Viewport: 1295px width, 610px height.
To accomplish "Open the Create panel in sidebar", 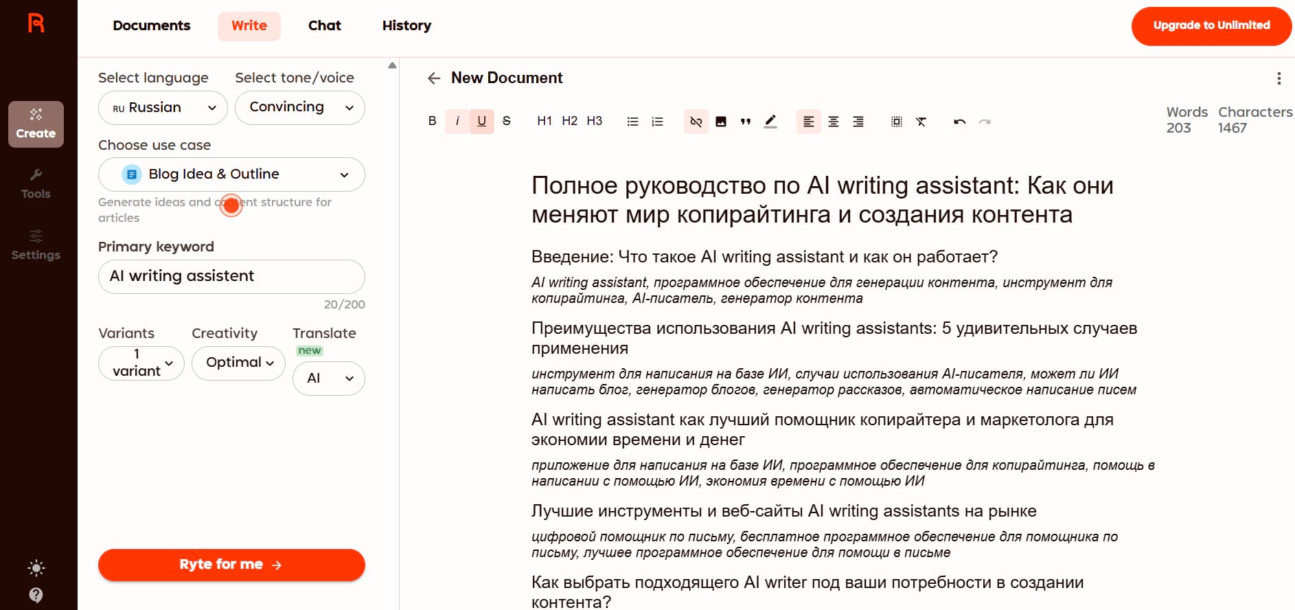I will pos(36,124).
